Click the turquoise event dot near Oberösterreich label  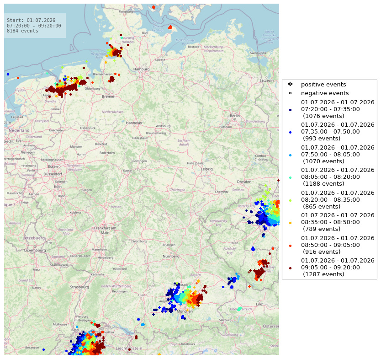click(x=239, y=309)
